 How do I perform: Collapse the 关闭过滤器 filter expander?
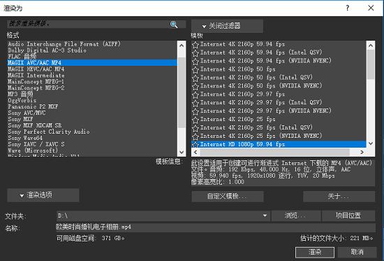(227, 26)
